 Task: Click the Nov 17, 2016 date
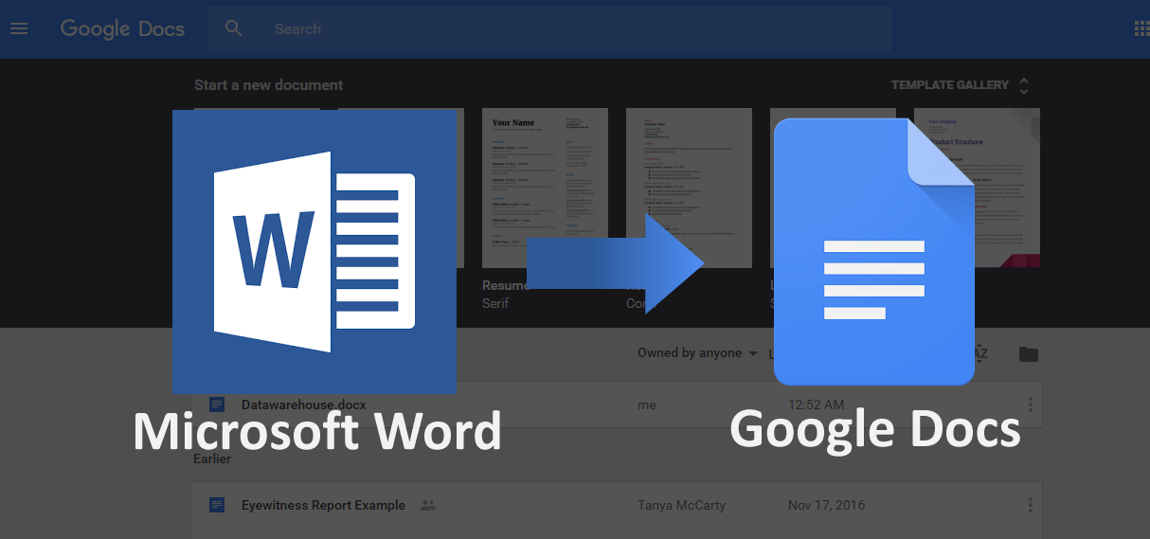point(827,505)
